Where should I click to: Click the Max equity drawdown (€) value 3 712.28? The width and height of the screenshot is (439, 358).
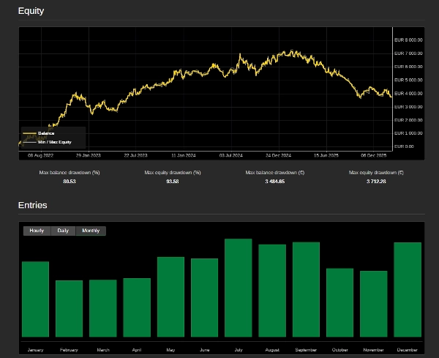coord(376,181)
